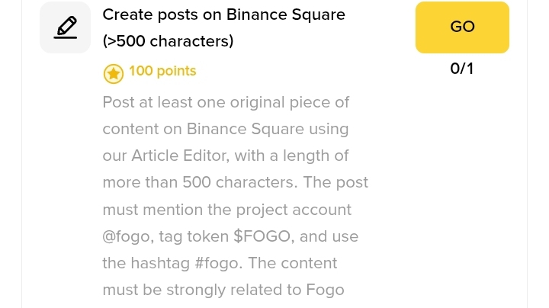Viewport: 549px width, 308px height.
Task: Select the '100 points' reward label
Action: [x=162, y=72]
